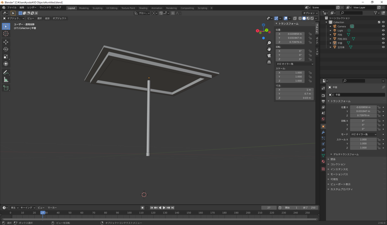The image size is (387, 225).
Task: Select the Move tool
Action: pos(6,42)
